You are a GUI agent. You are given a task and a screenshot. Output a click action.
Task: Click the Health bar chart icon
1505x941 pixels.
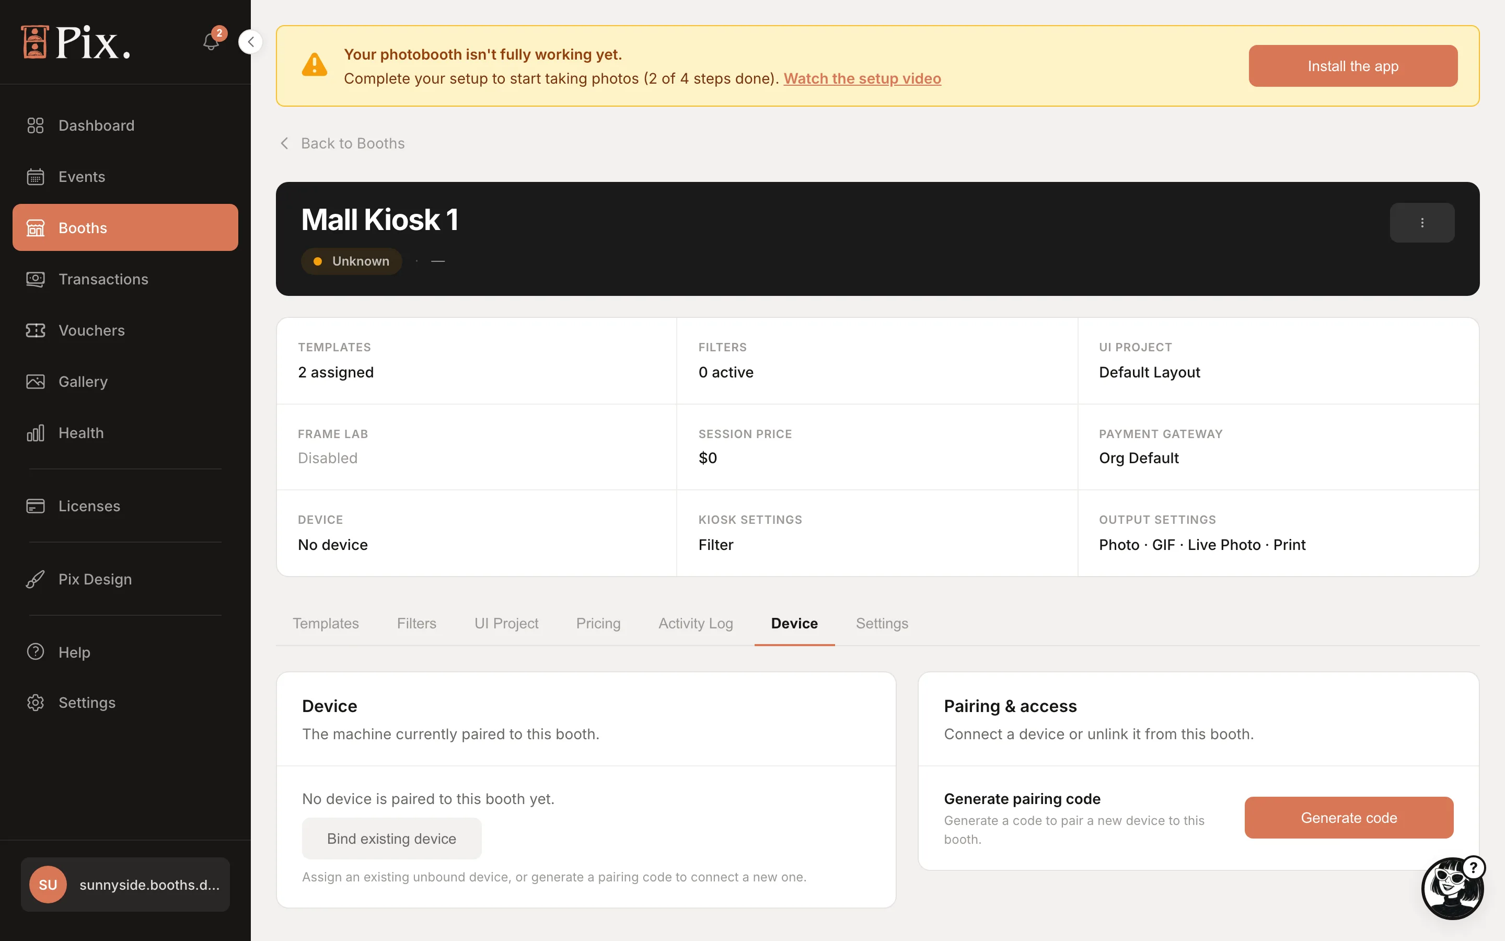36,432
